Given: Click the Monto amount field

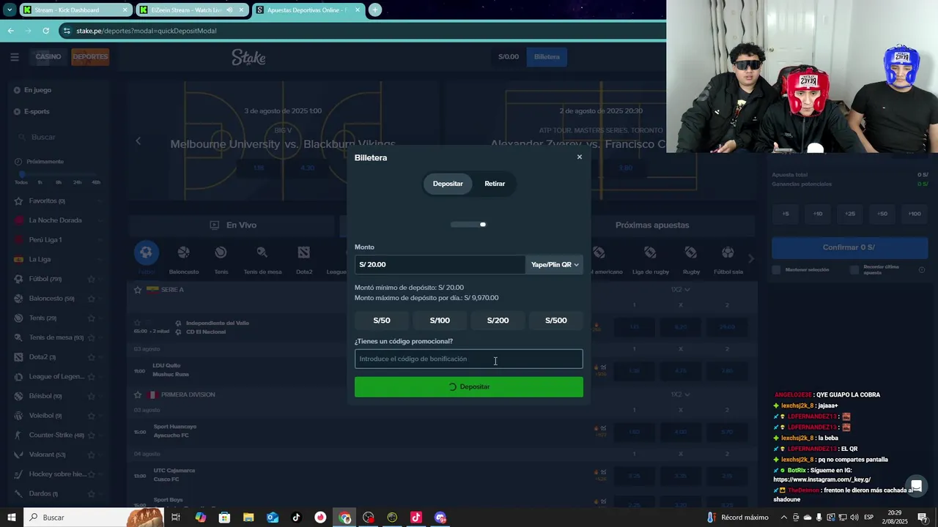Looking at the screenshot, I should [440, 264].
